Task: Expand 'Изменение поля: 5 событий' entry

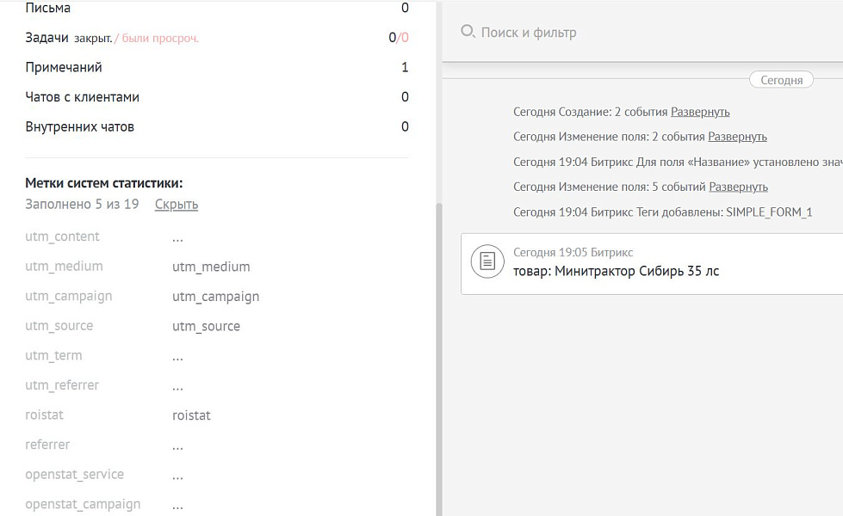Action: pos(738,187)
